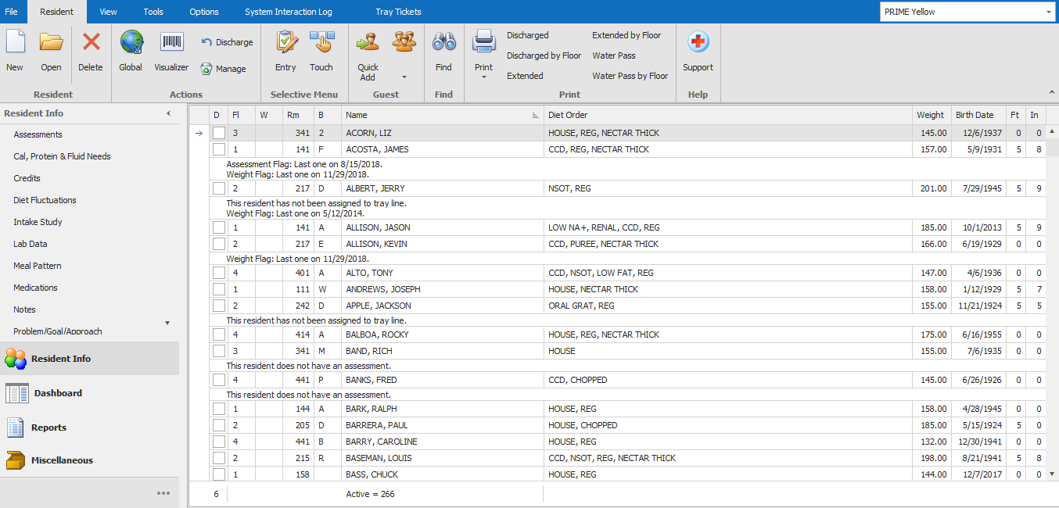Open the System Interaction Log tab
Screen dimensions: 1059x508
(289, 12)
